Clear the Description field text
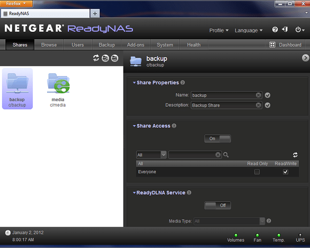310x248 pixels. 258,105
